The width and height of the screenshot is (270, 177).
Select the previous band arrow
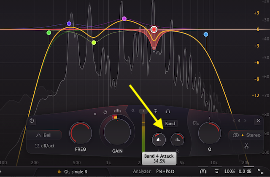pos(235,121)
